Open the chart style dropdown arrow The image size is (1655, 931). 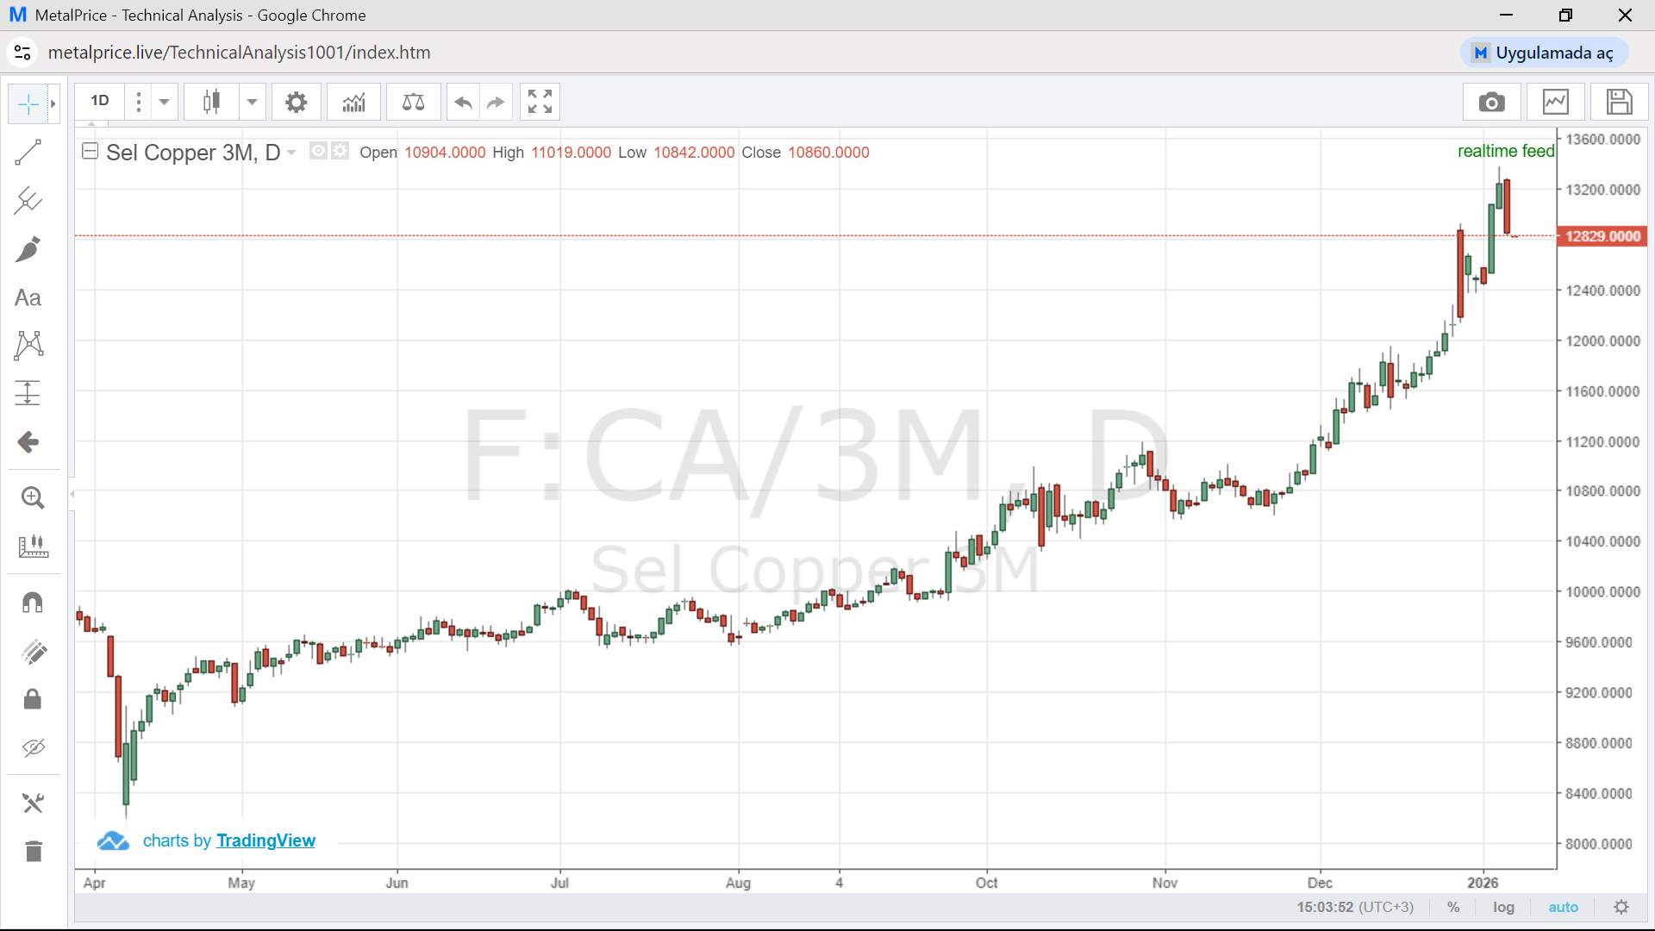(x=252, y=102)
